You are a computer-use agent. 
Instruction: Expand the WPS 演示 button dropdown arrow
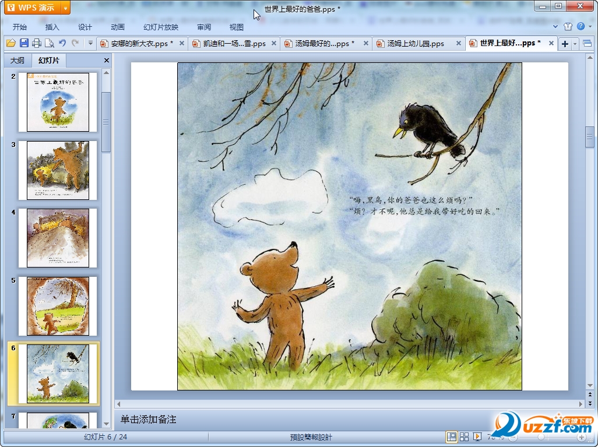tap(66, 8)
